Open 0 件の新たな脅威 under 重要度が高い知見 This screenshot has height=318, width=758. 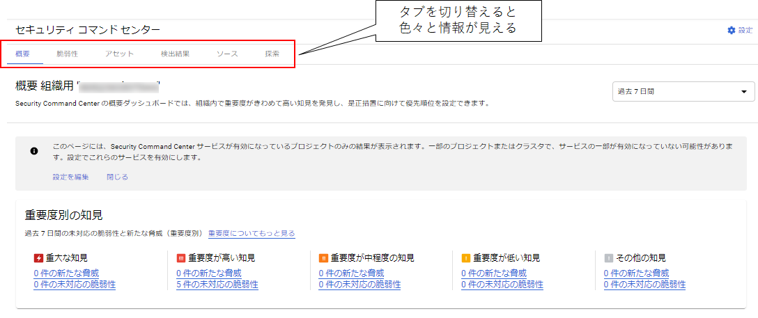point(209,273)
